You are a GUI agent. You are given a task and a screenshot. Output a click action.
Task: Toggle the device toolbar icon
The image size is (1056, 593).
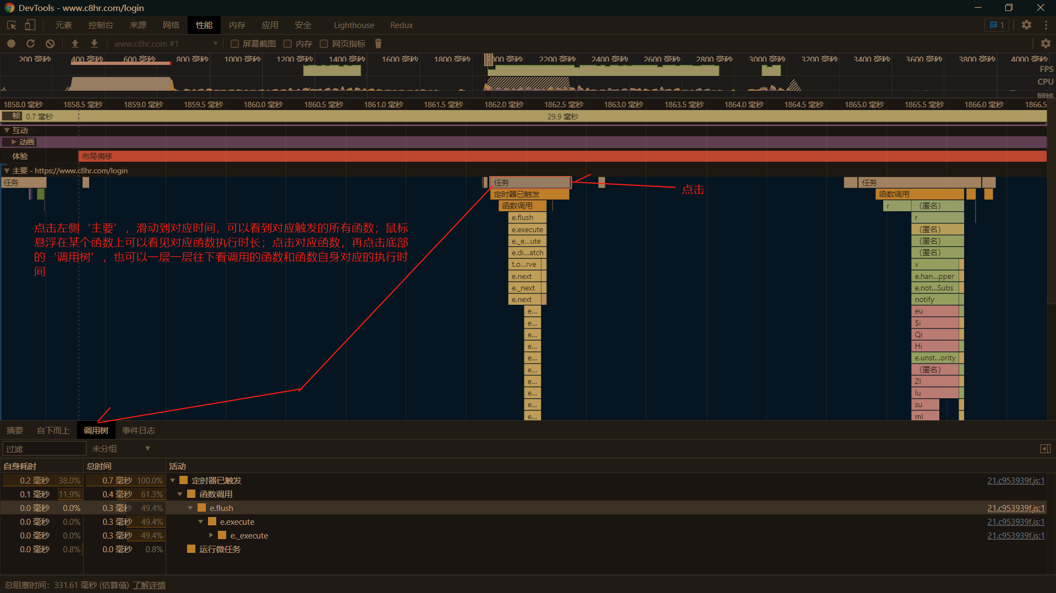coord(30,25)
